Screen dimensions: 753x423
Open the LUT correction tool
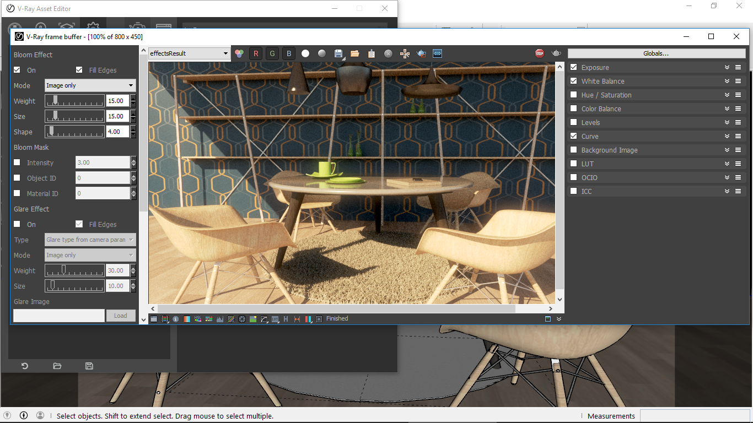tap(276, 318)
